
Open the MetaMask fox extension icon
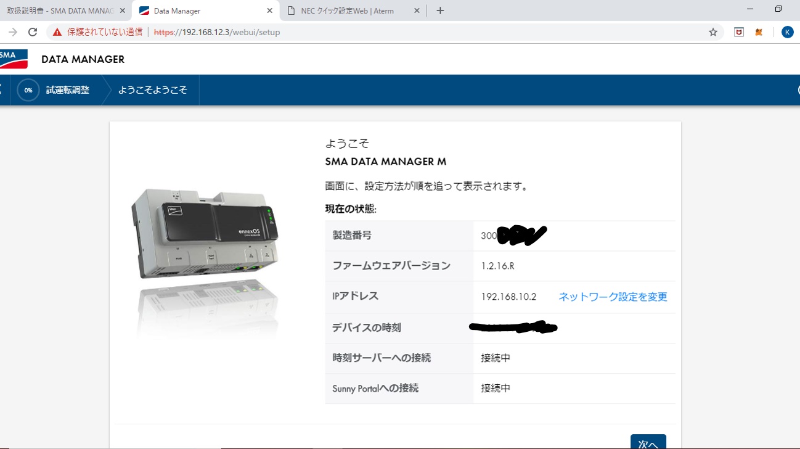(759, 32)
